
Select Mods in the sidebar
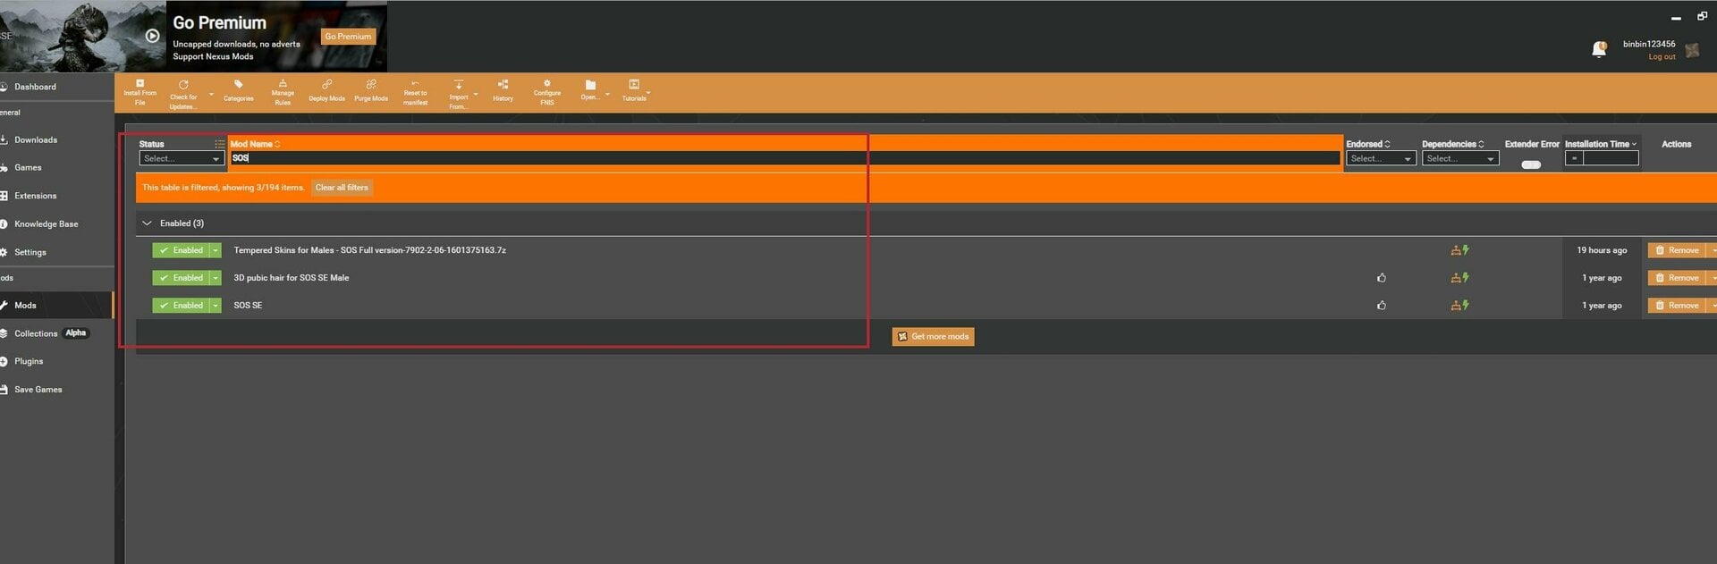pyautogui.click(x=56, y=306)
